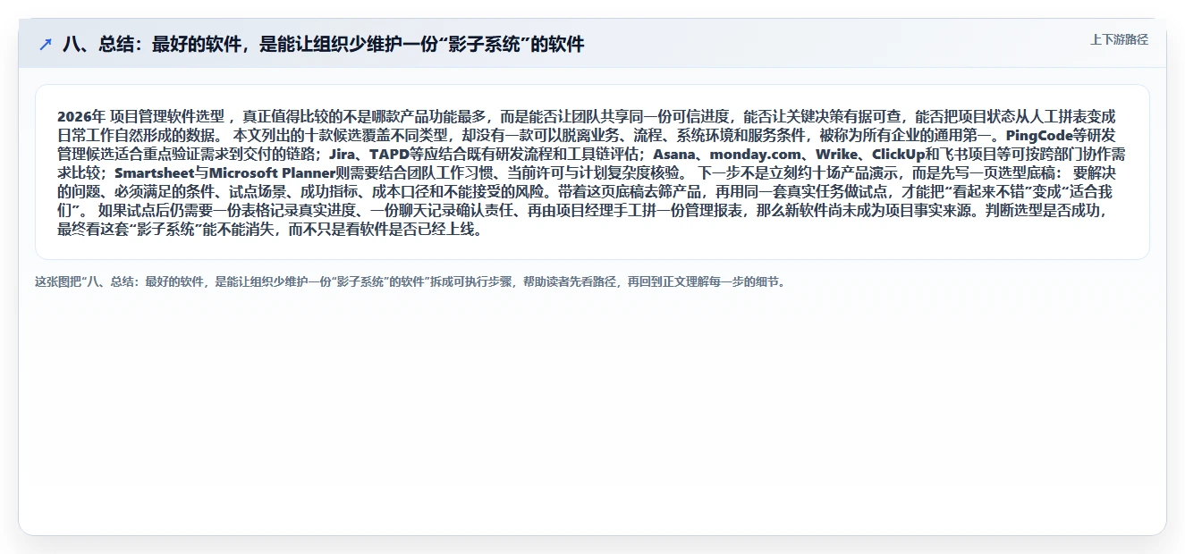
Task: Click the bold word Wrike
Action: 835,154
